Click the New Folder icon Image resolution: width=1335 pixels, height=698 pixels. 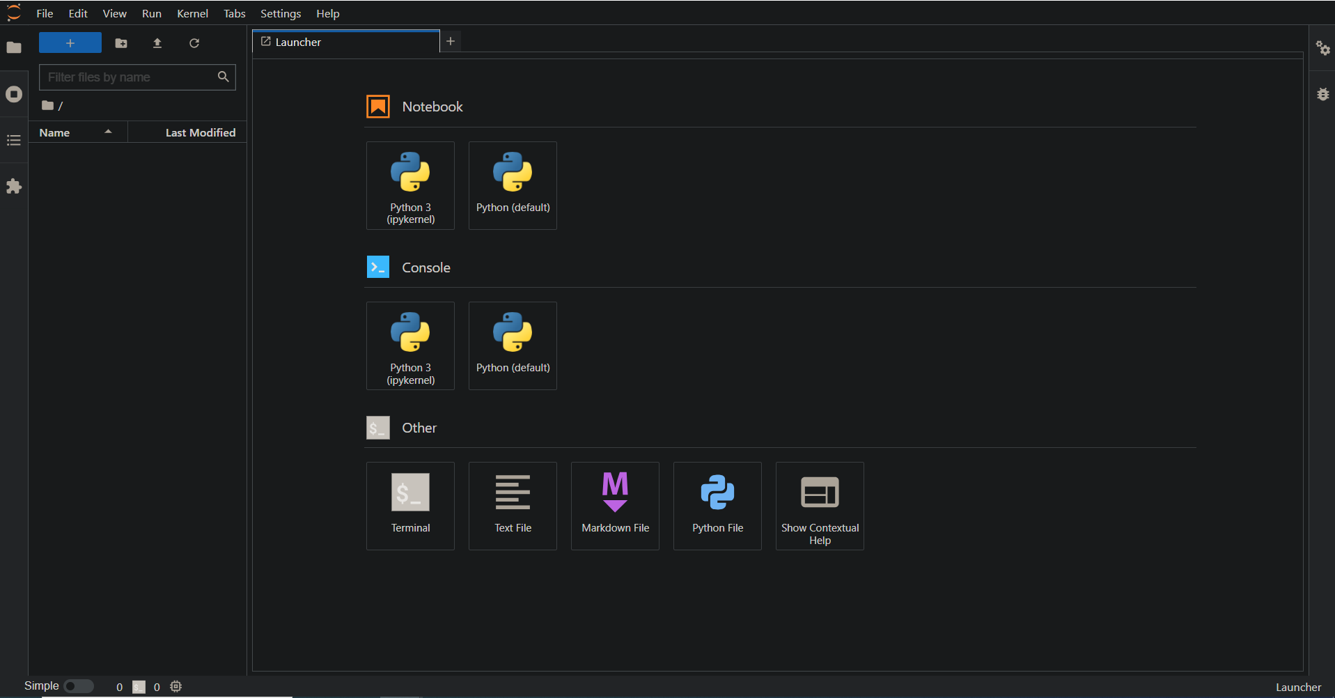click(121, 43)
